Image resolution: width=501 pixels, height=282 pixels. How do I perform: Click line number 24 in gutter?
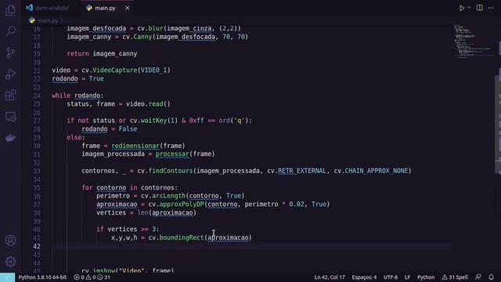pyautogui.click(x=37, y=96)
